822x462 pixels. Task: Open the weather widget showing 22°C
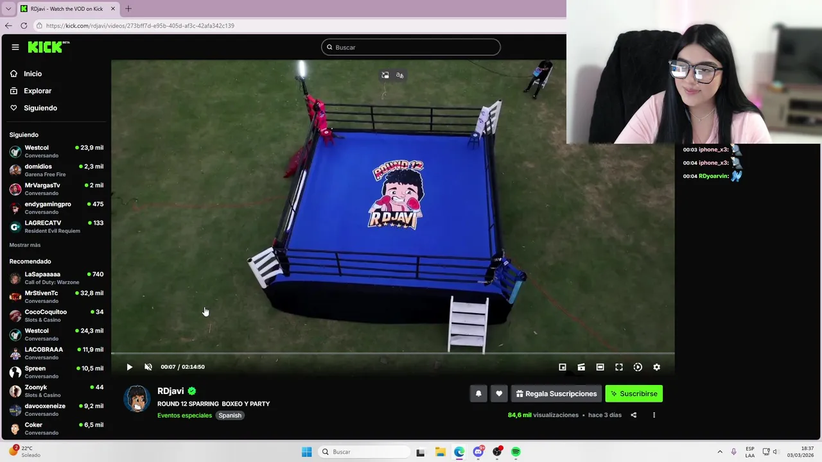coord(26,451)
